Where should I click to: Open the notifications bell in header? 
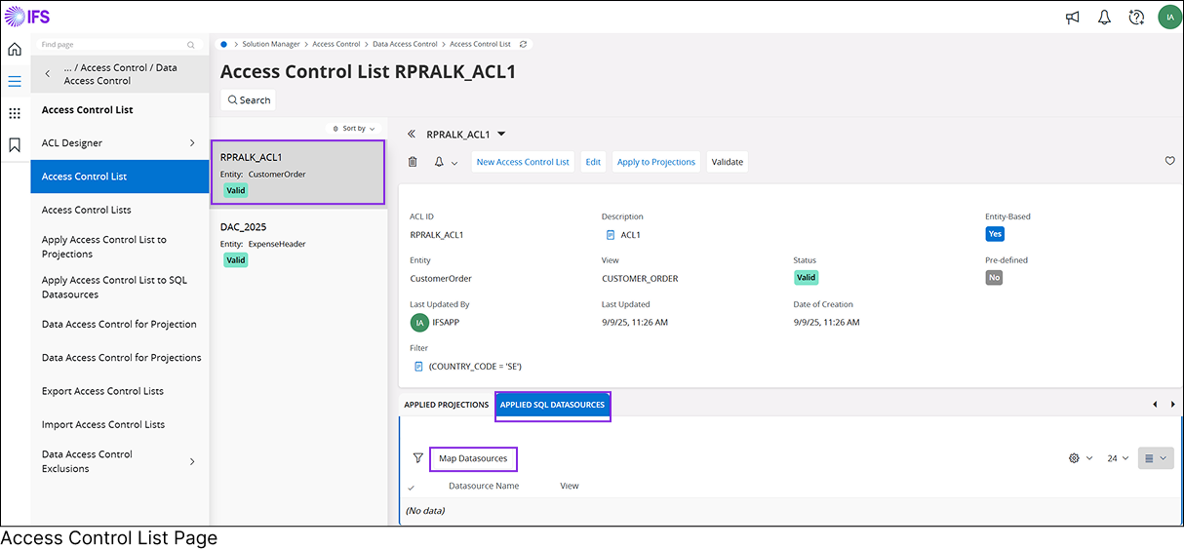coord(1104,17)
